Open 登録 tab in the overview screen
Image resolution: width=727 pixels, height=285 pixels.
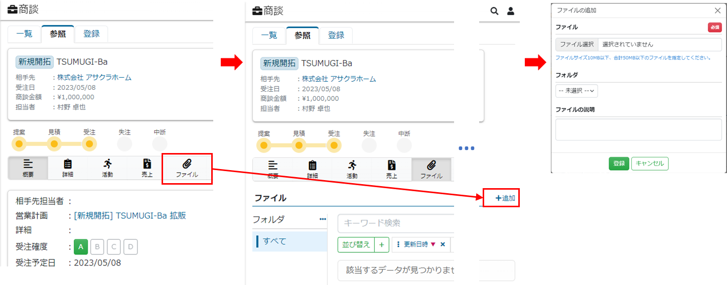(x=91, y=34)
